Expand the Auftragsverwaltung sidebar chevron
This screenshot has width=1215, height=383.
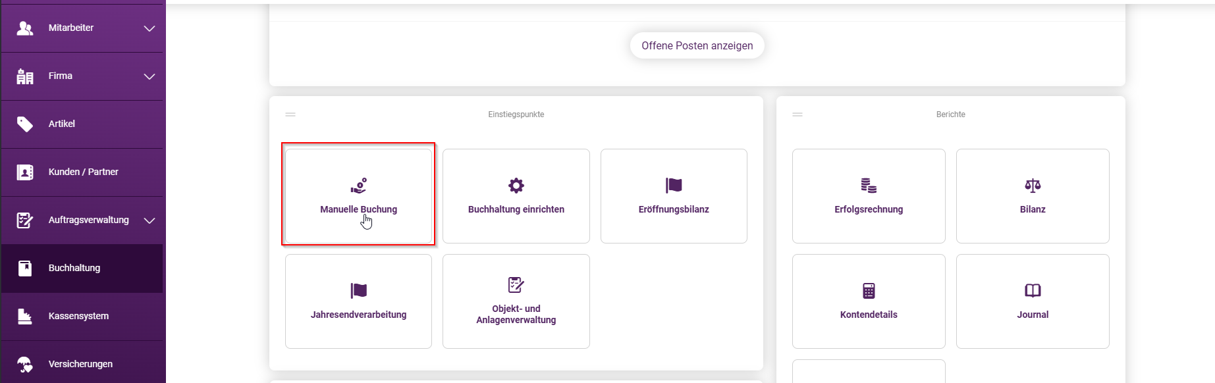149,220
